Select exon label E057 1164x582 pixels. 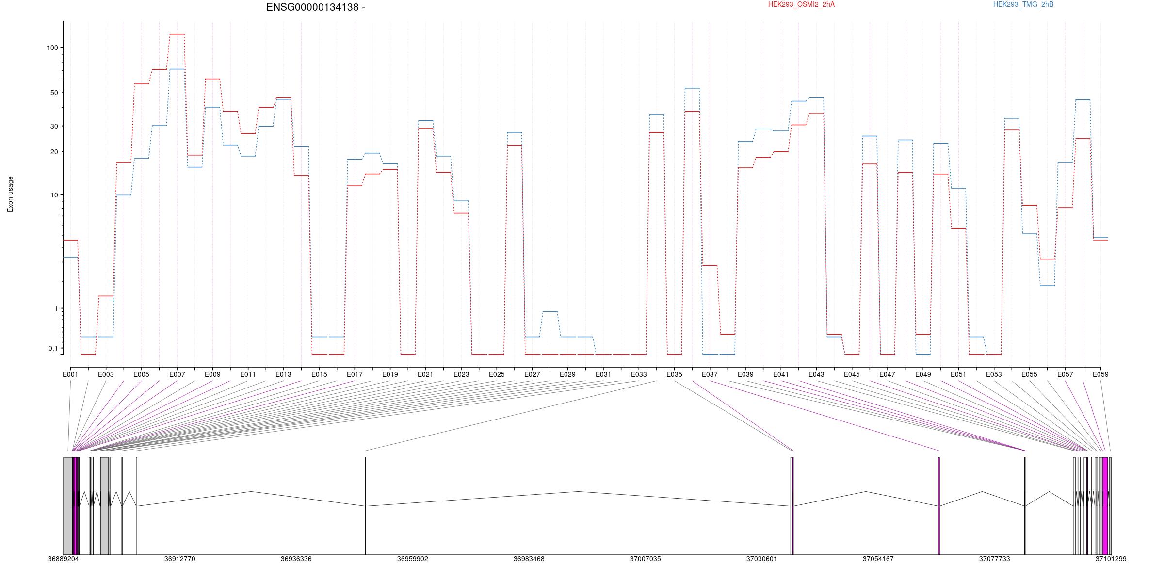coord(1065,374)
